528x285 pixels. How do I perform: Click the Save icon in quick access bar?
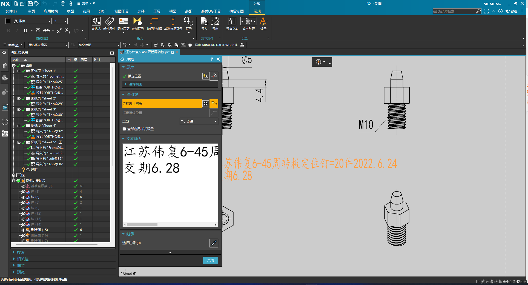coord(30,4)
